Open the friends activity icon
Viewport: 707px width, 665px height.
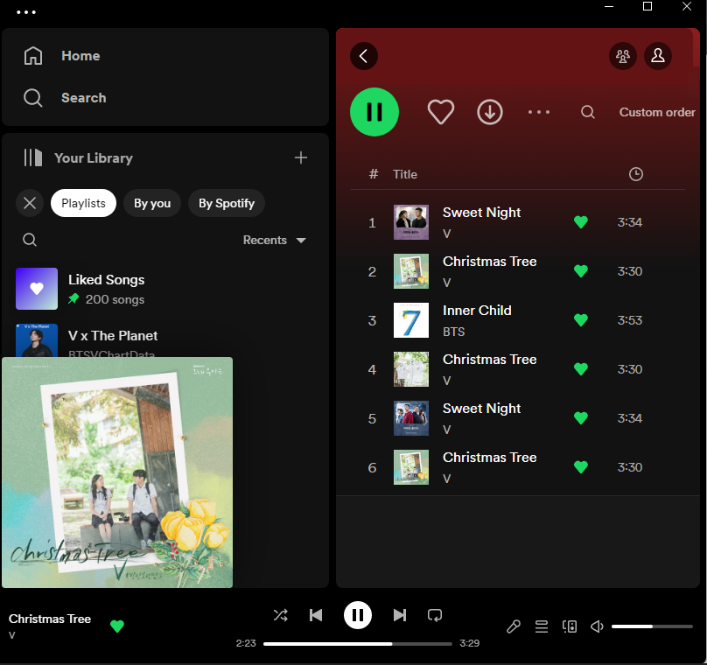(x=623, y=56)
